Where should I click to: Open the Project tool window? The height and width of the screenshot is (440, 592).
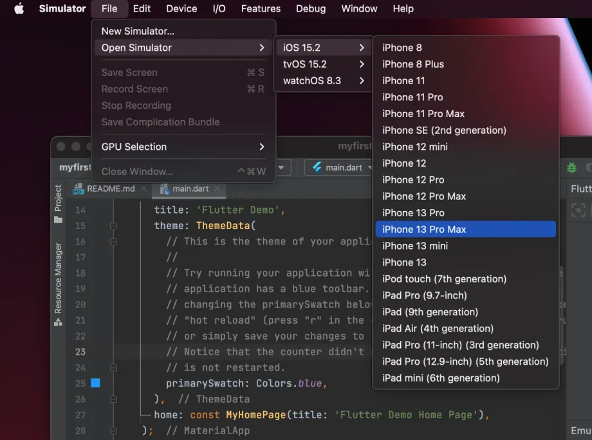[58, 204]
